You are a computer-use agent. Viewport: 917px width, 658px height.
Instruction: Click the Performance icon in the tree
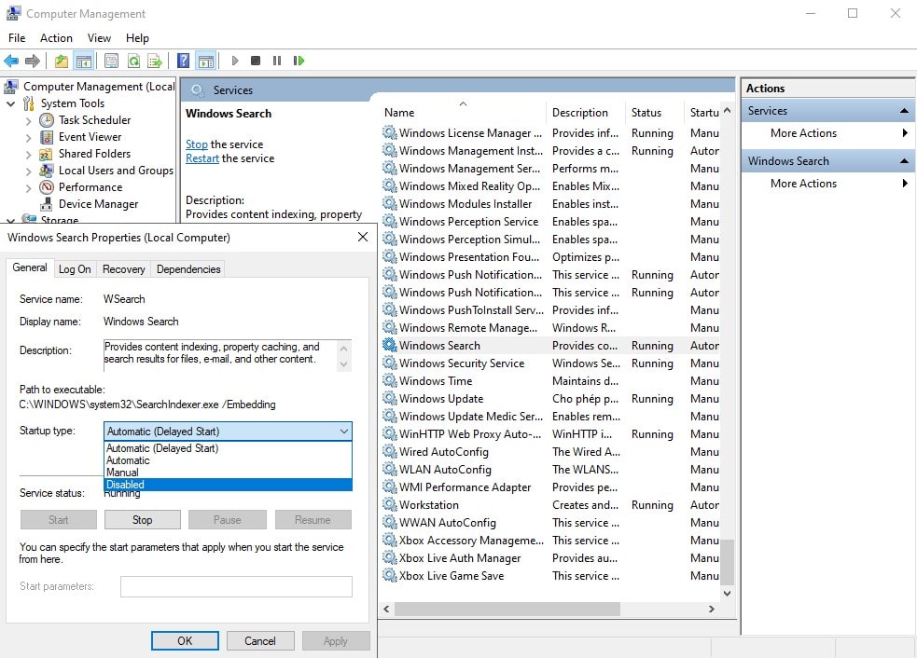click(x=47, y=187)
